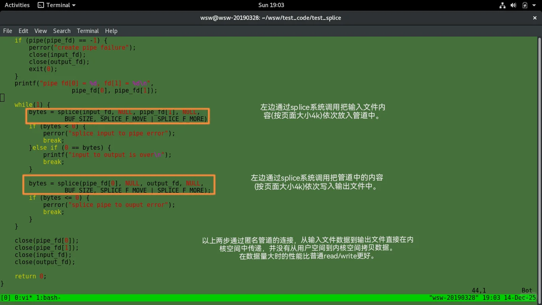
Task: Open the Terminal menu in menu bar
Action: 88,31
